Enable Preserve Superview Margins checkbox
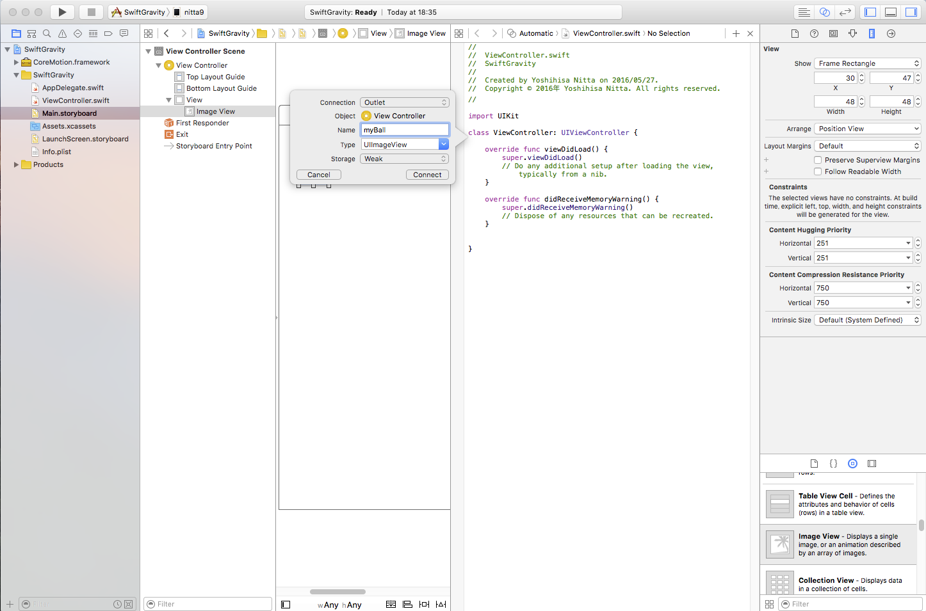Screen dimensions: 926x611 point(818,160)
